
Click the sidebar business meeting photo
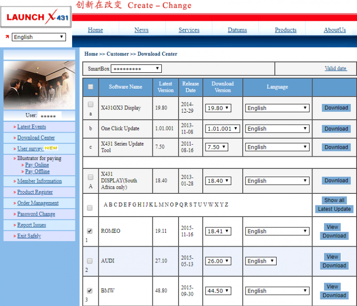pyautogui.click(x=40, y=85)
